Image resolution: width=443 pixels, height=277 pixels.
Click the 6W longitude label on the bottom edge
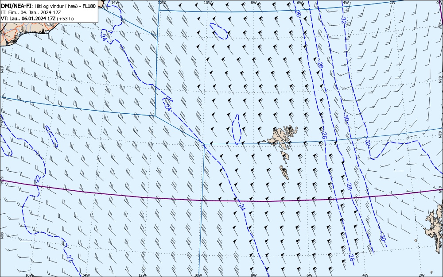[x=309, y=275]
